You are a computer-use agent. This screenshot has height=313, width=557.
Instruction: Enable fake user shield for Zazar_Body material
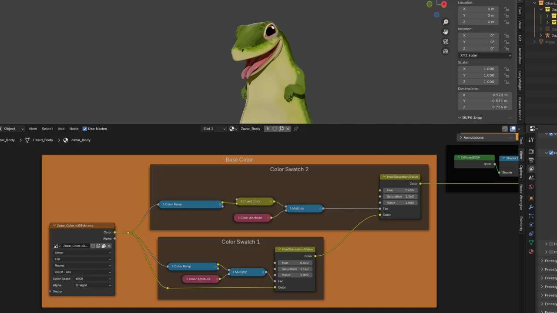coord(275,129)
